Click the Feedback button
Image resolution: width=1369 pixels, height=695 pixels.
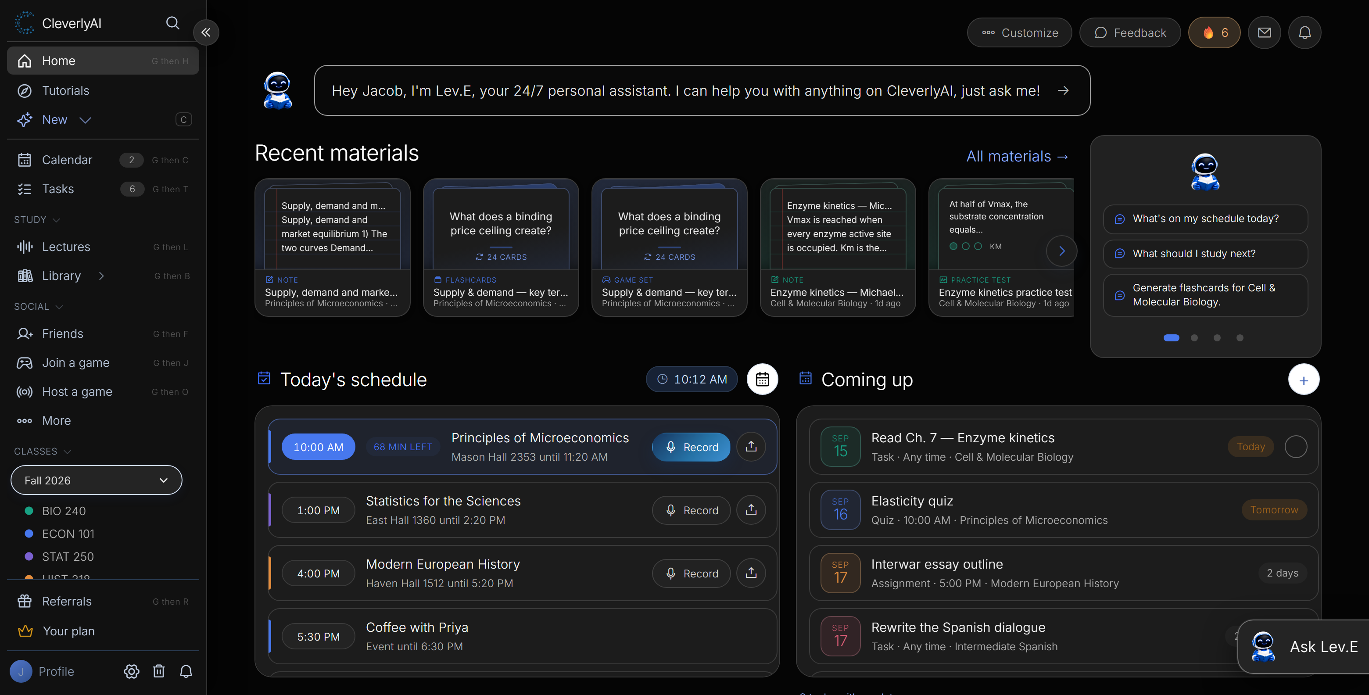coord(1130,32)
